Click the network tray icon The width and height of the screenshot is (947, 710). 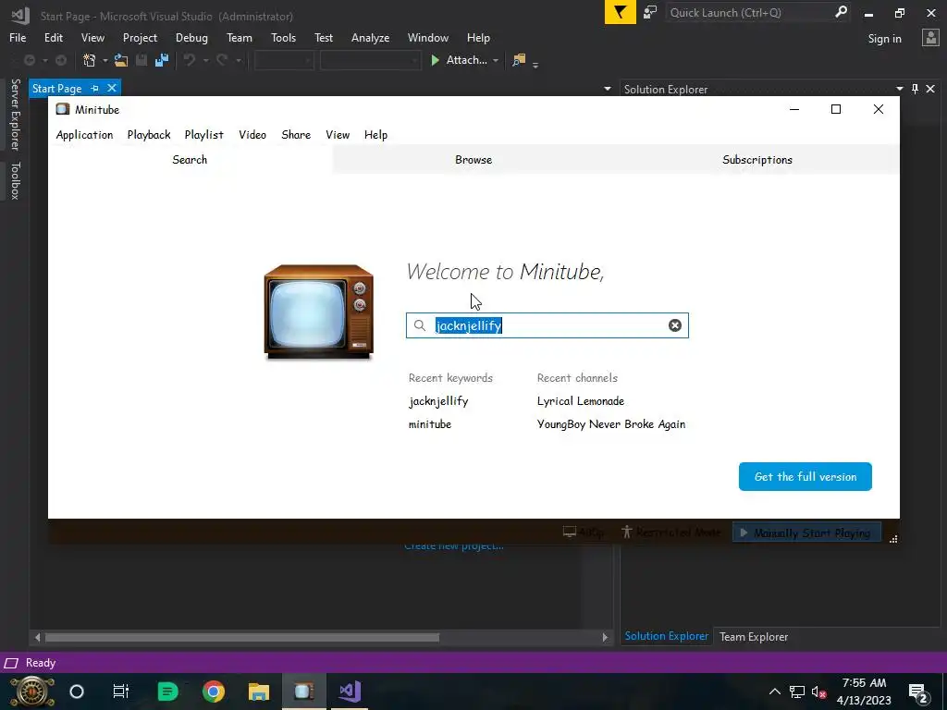coord(797,692)
